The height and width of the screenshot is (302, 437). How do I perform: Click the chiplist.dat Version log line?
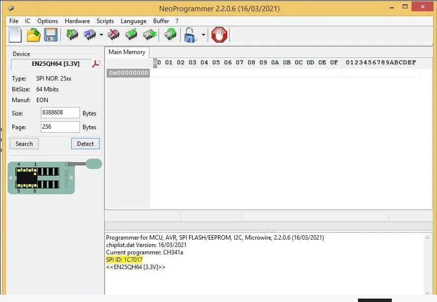coord(146,245)
